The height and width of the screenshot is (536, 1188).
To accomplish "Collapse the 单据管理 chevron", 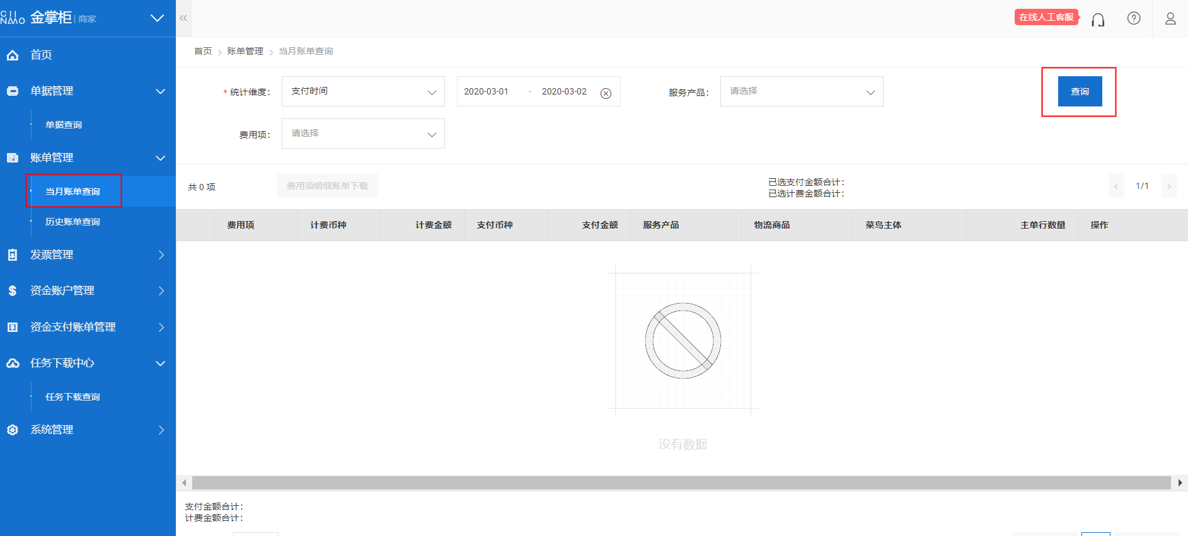I will (161, 91).
